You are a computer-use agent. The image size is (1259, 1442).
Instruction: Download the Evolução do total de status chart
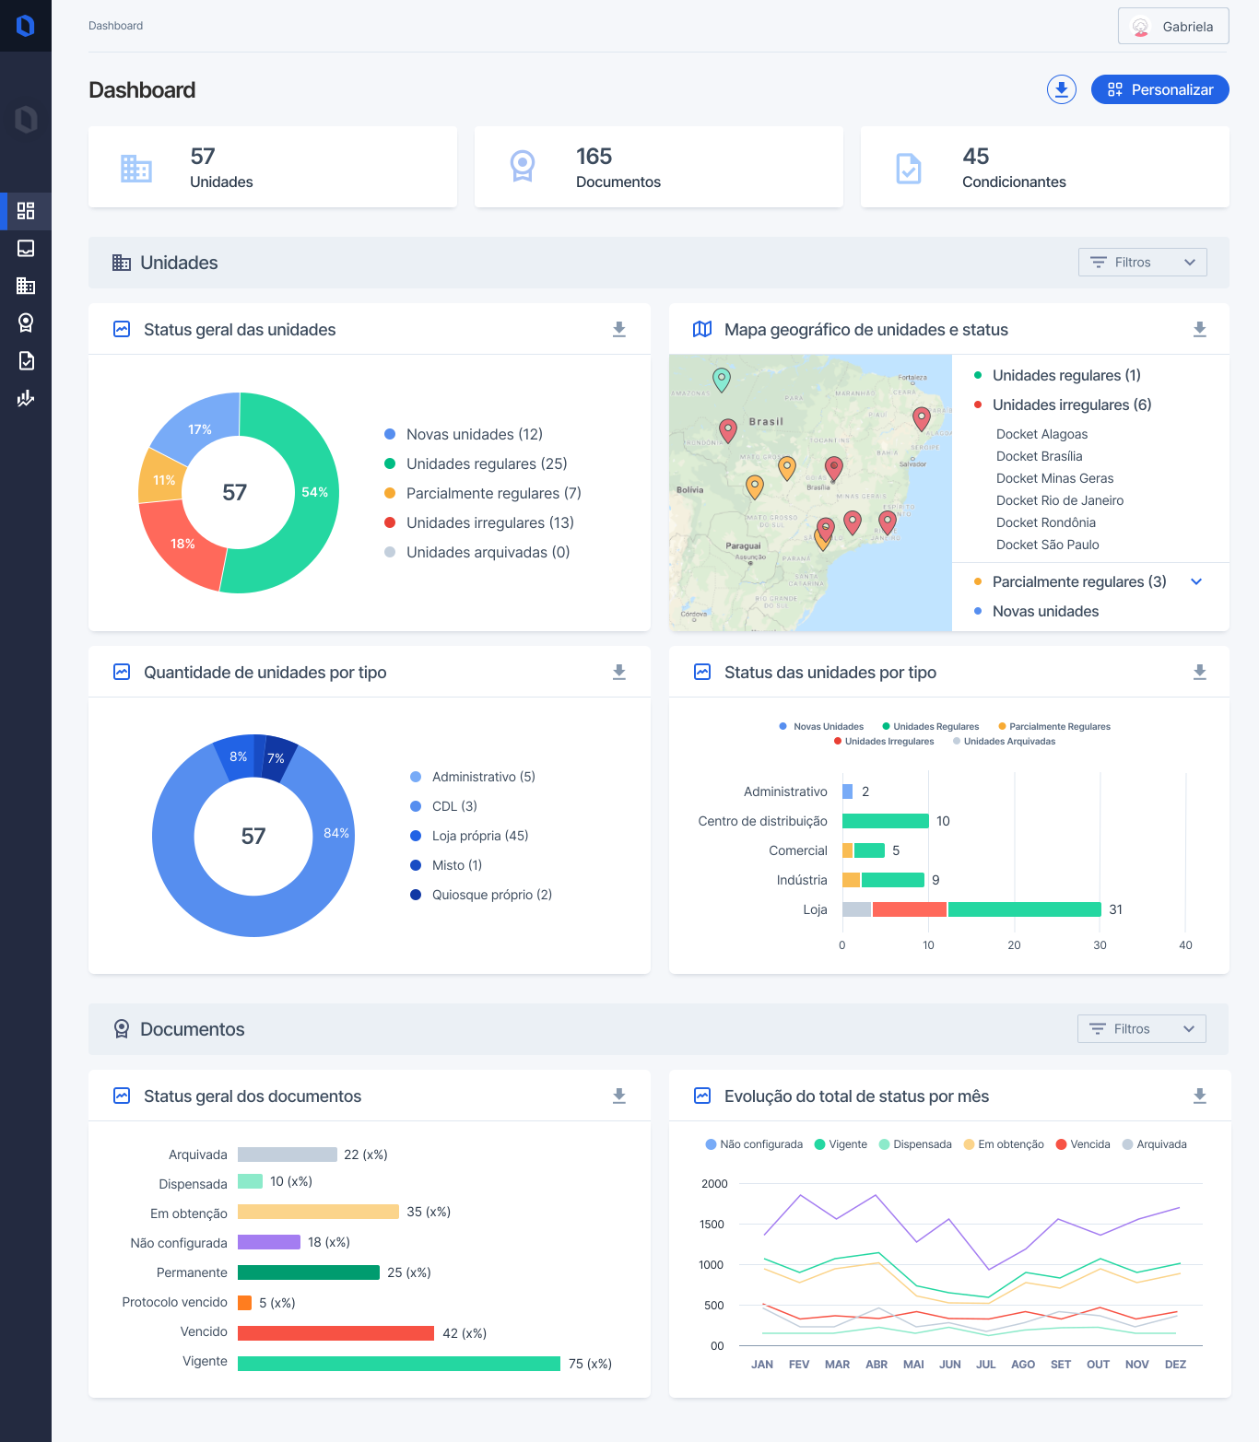tap(1200, 1096)
